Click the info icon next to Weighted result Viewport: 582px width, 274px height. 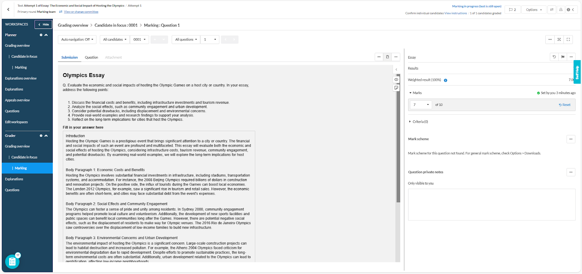tap(446, 80)
